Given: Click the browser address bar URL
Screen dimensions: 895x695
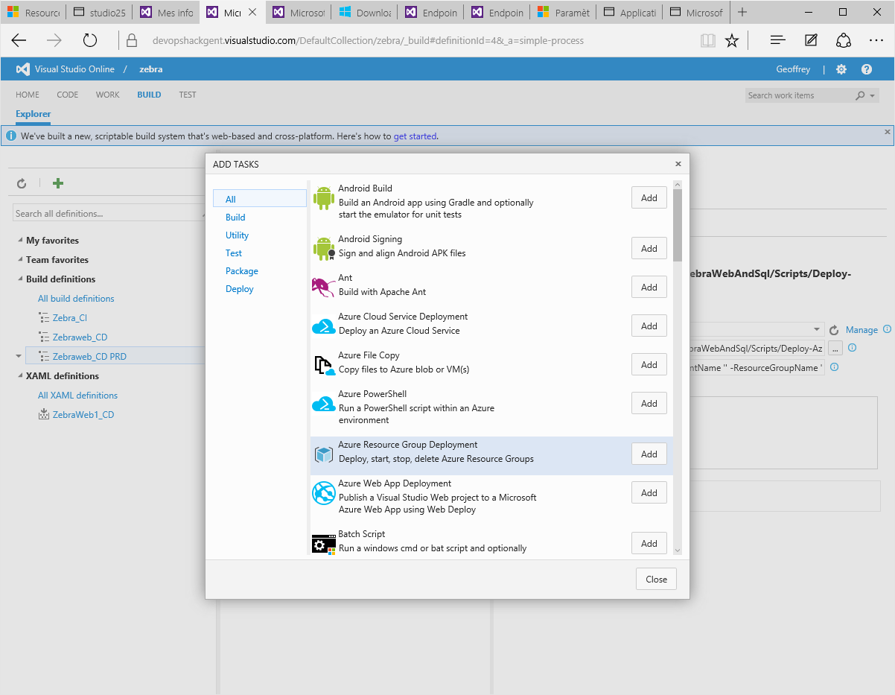Looking at the screenshot, I should click(368, 40).
